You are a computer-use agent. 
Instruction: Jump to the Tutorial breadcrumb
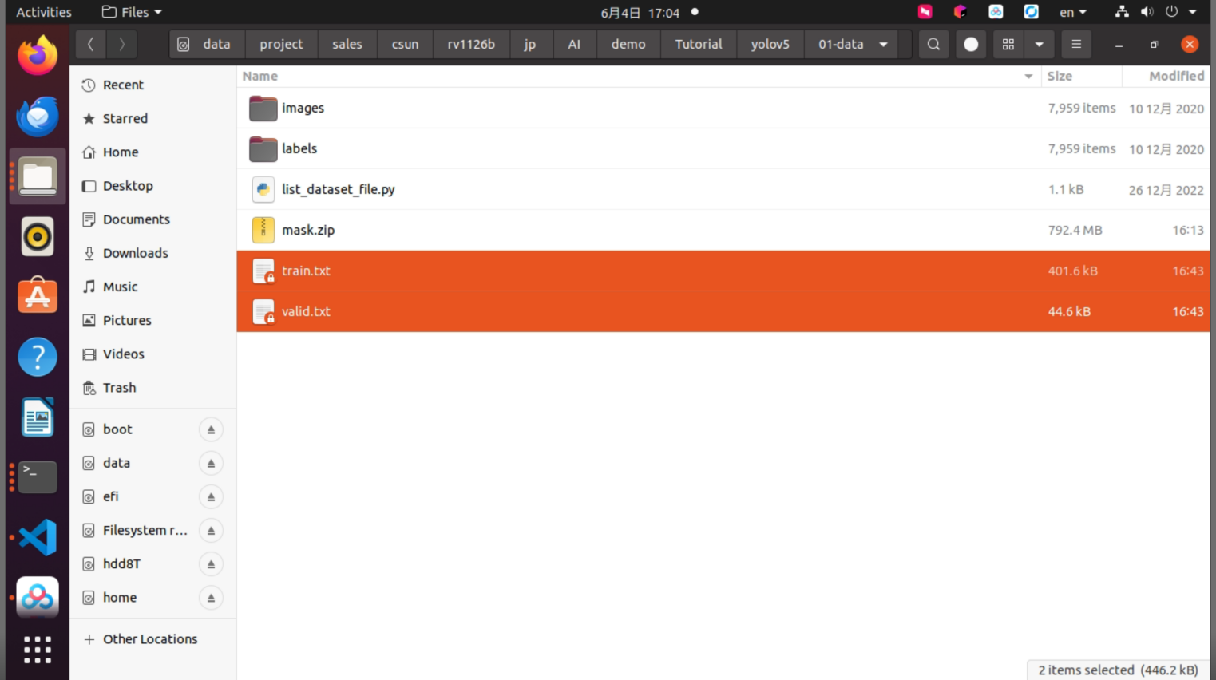(699, 45)
